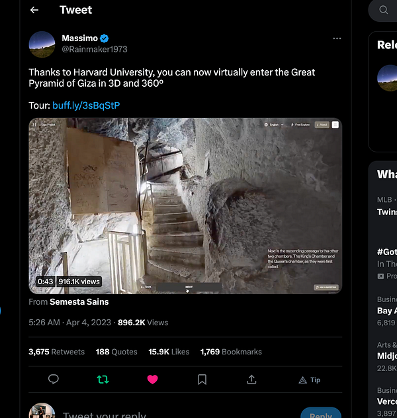Screen dimensions: 397x418
Task: Unlike the tweet with the pink heart
Action: [153, 380]
